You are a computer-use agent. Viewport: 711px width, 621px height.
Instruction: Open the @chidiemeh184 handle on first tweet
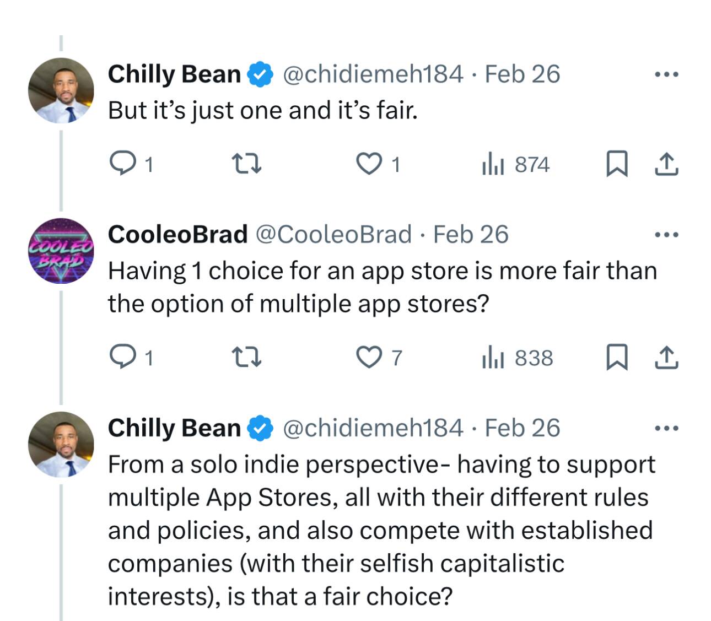point(373,74)
